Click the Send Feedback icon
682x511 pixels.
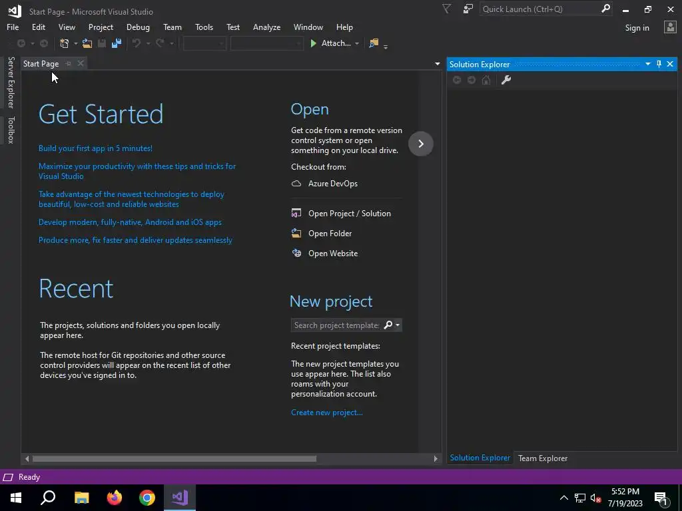(468, 9)
